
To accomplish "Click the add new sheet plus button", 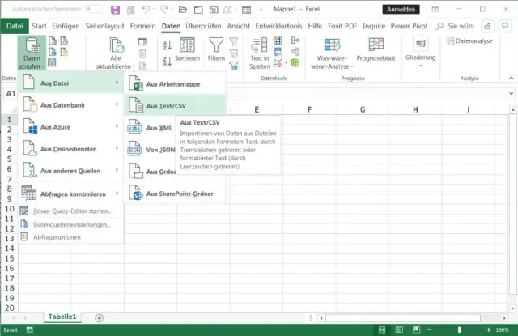I will click(x=99, y=317).
